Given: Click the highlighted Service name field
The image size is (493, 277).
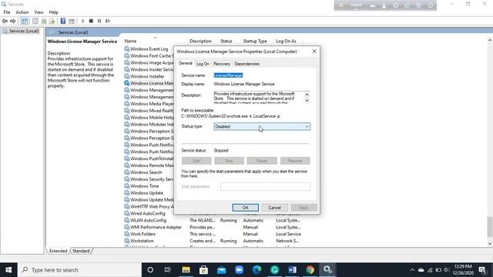Looking at the screenshot, I should (228, 75).
